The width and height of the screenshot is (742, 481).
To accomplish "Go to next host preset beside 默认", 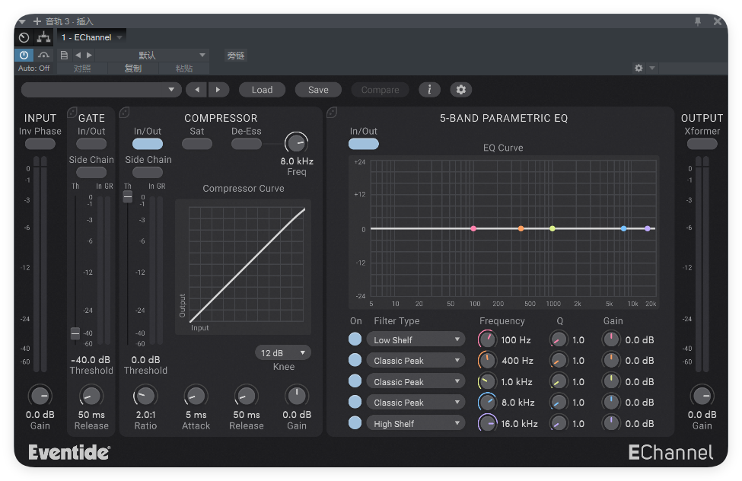I will [89, 56].
